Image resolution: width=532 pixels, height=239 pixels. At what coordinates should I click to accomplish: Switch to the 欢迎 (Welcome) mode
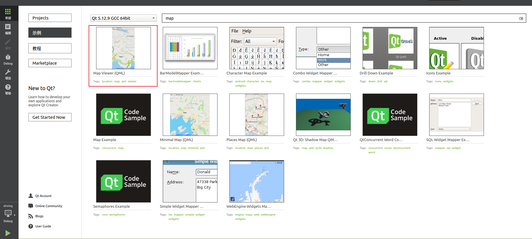pyautogui.click(x=8, y=14)
